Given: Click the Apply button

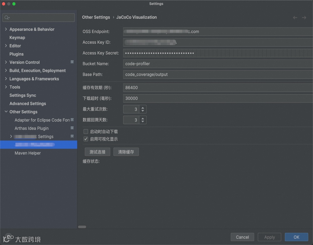Looking at the screenshot, I should (269, 237).
